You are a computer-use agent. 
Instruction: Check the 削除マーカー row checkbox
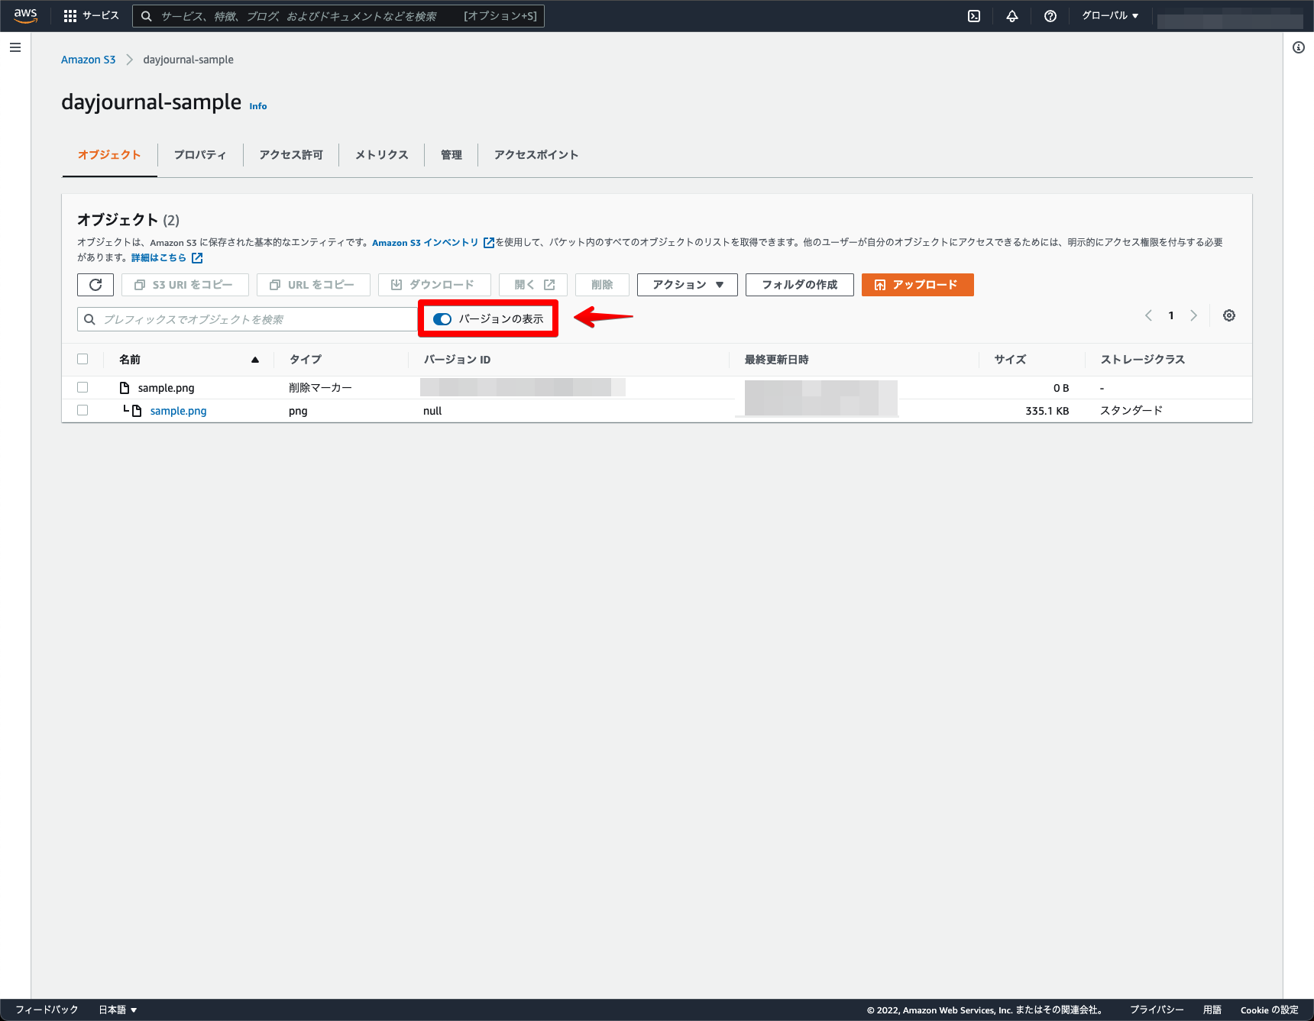click(83, 387)
